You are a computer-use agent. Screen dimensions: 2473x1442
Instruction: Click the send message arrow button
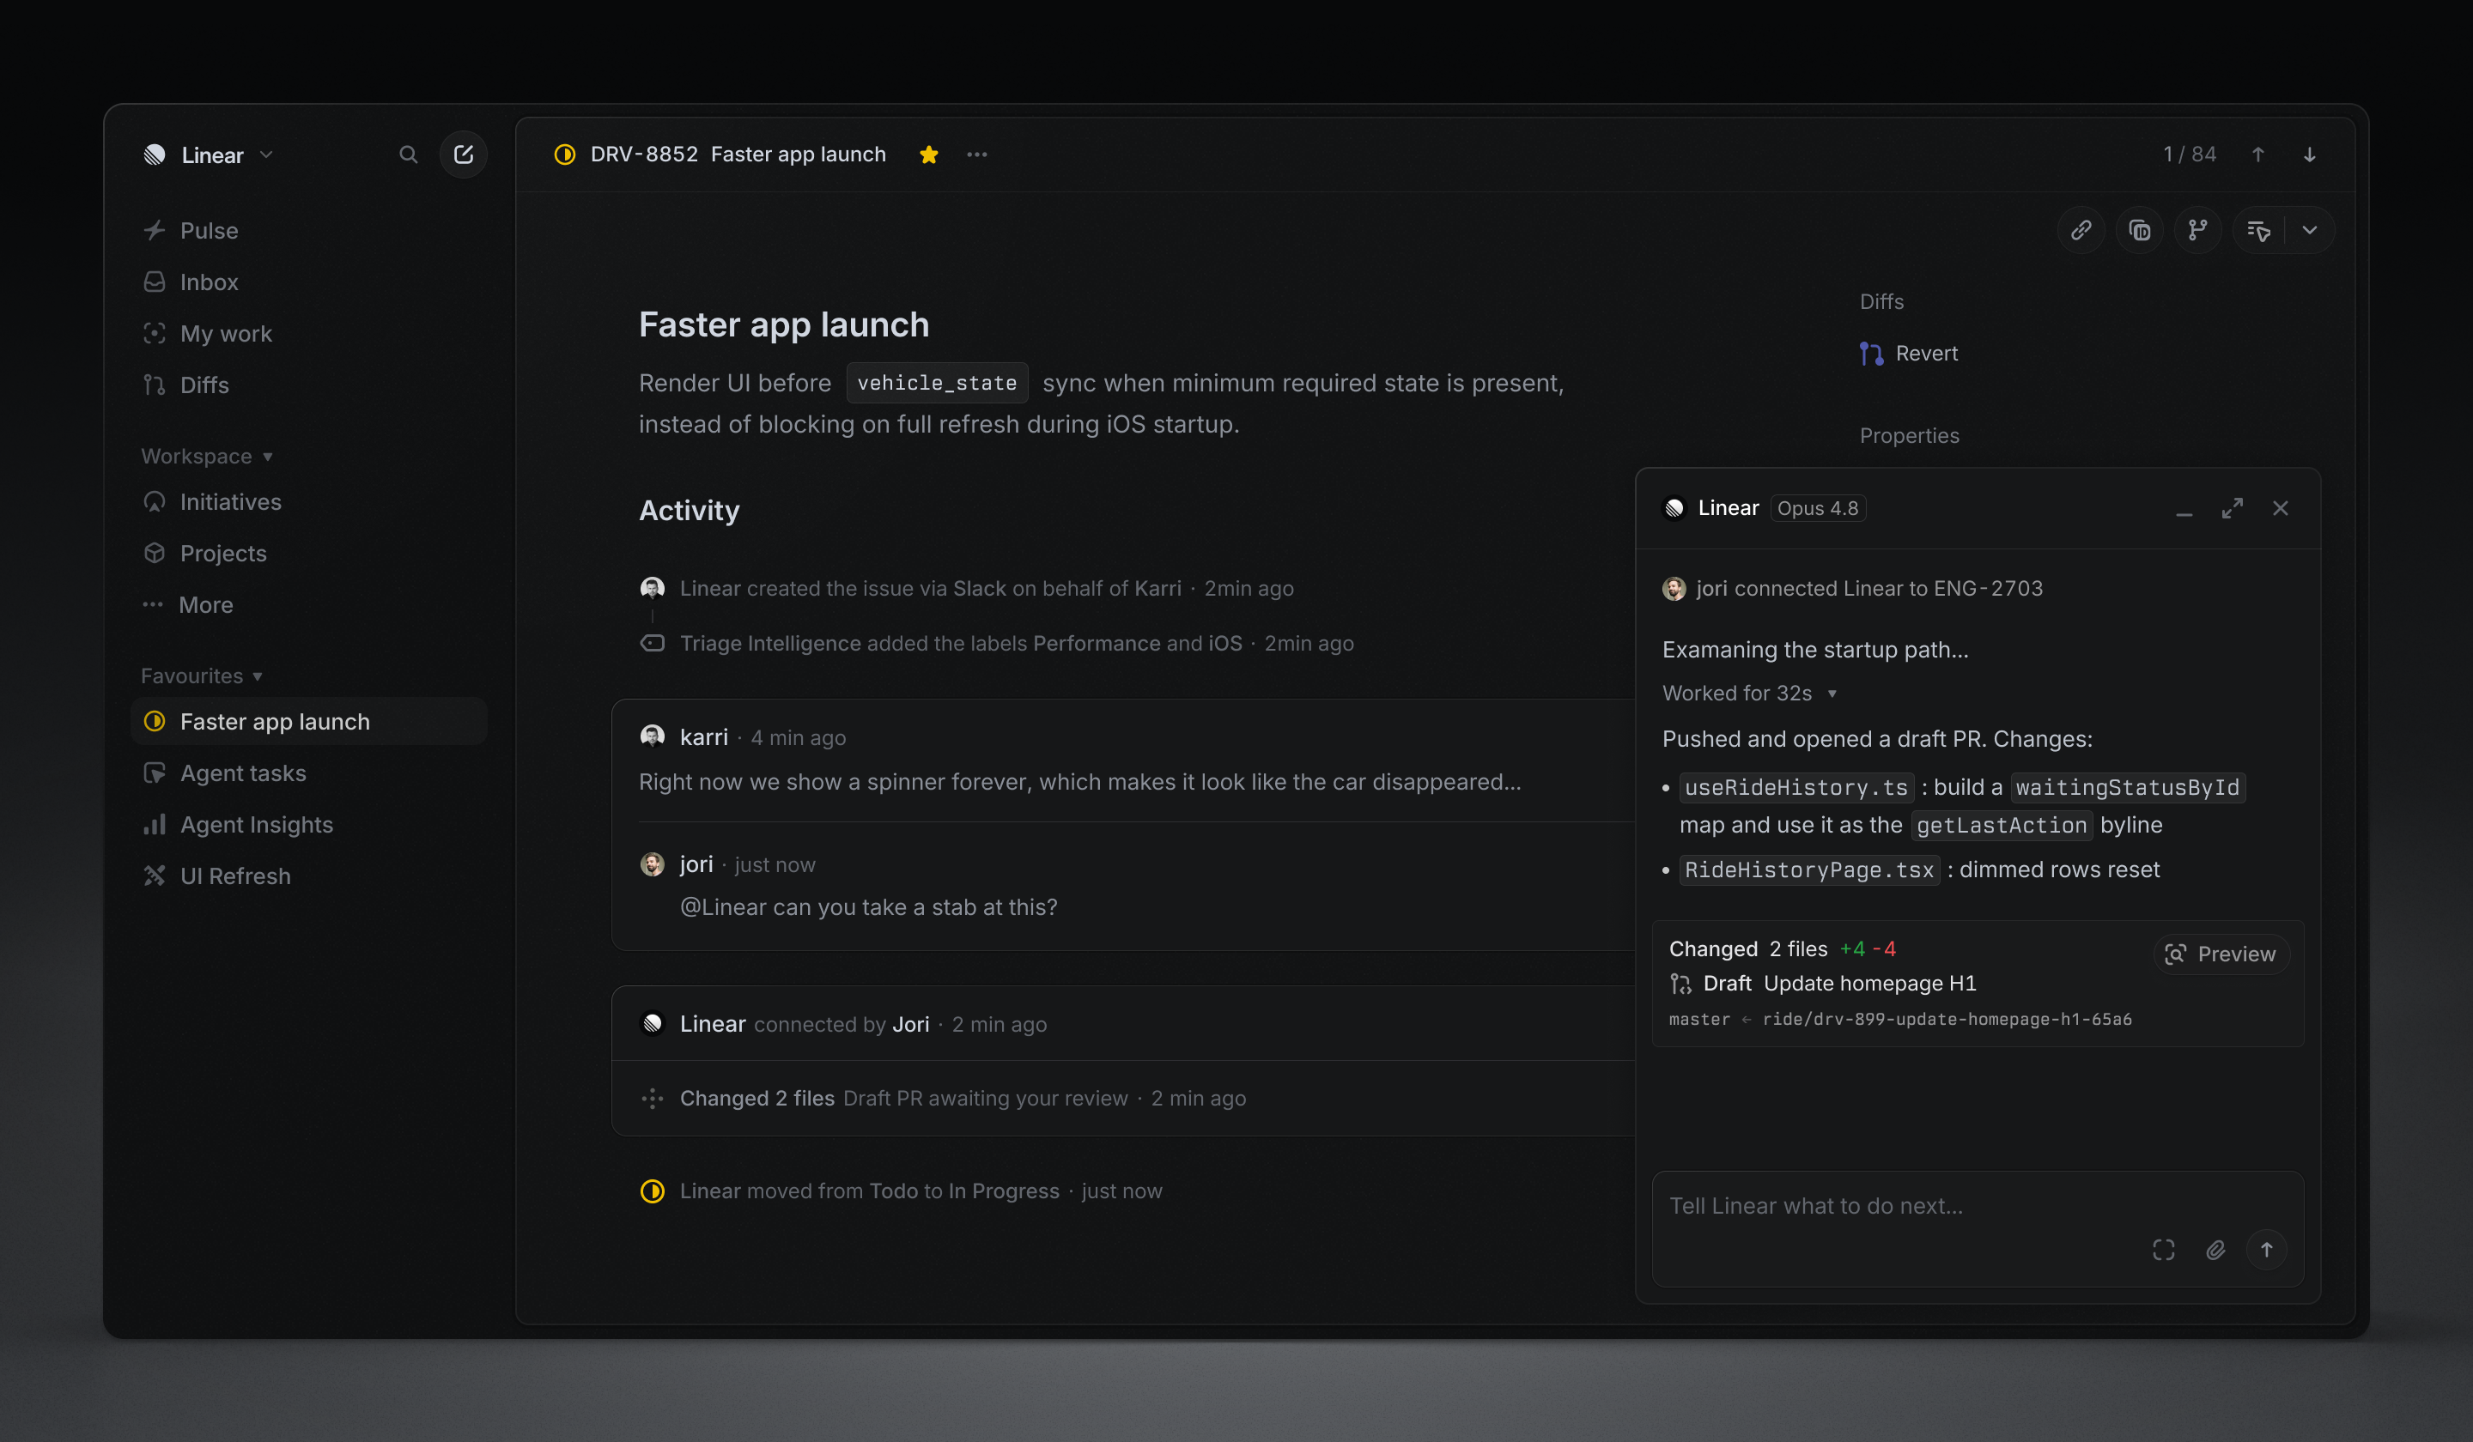pyautogui.click(x=2266, y=1251)
